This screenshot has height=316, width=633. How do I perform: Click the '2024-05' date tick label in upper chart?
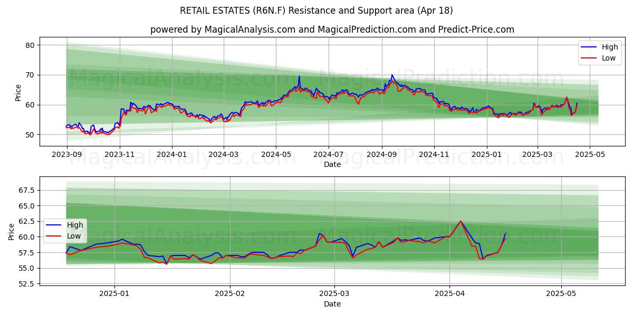[276, 155]
